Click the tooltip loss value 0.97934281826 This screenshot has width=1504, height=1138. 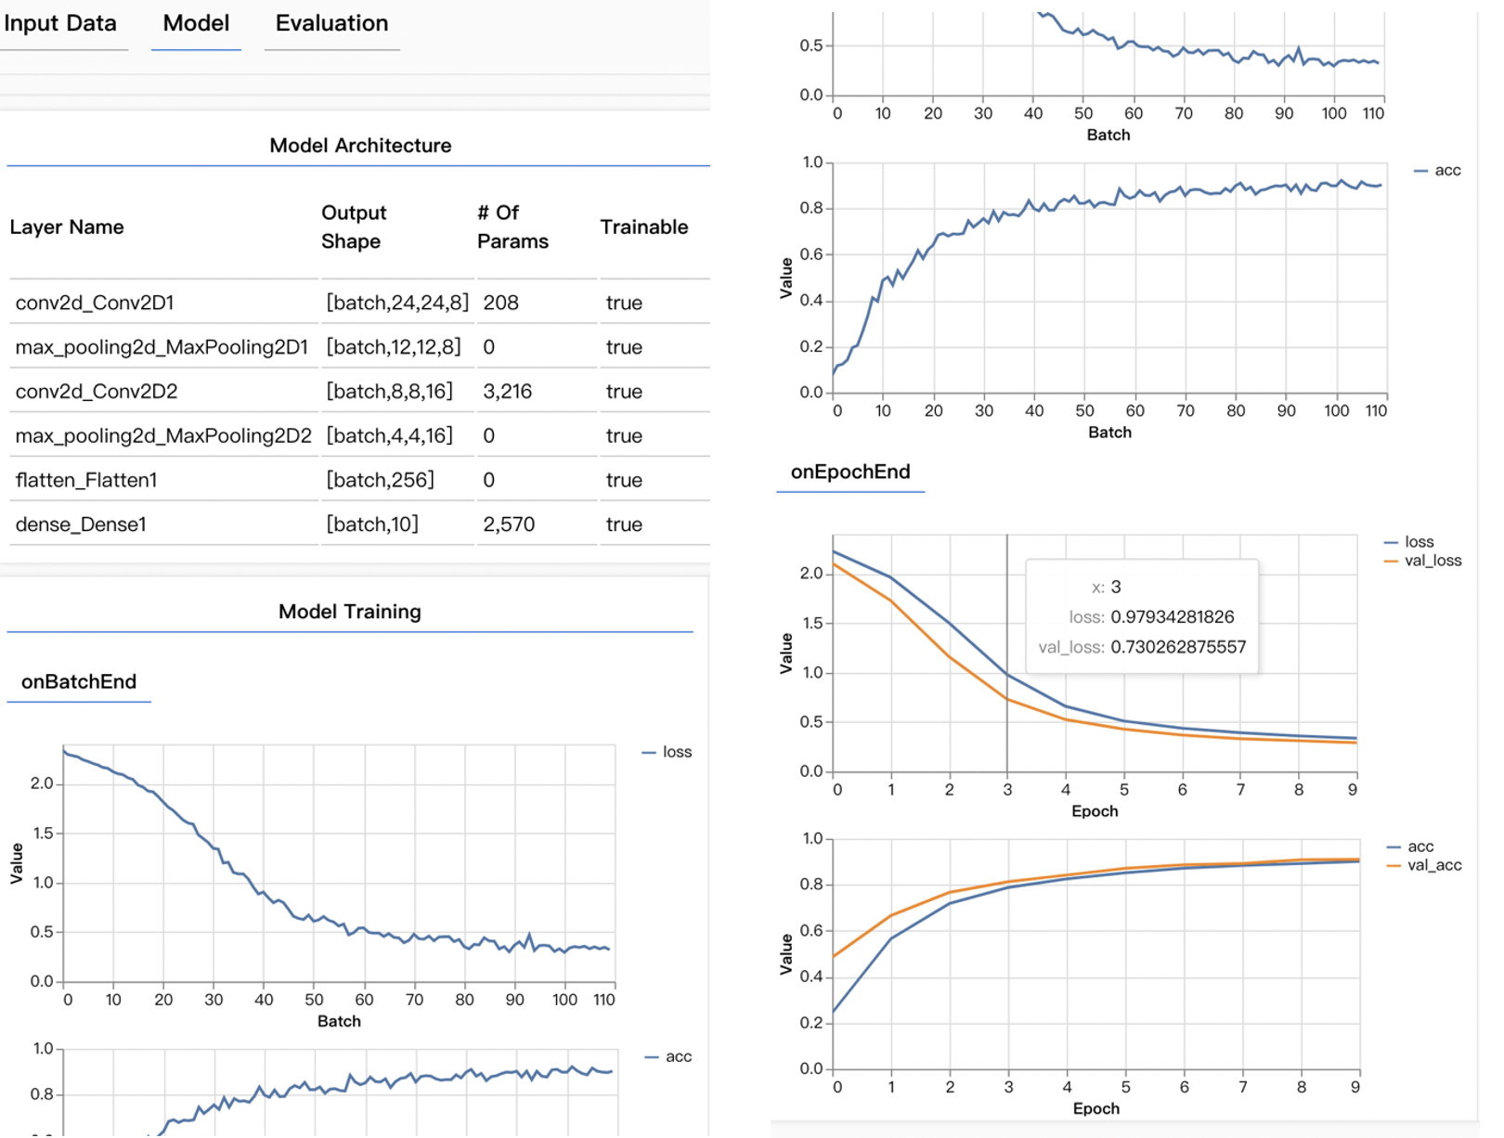tap(1173, 617)
